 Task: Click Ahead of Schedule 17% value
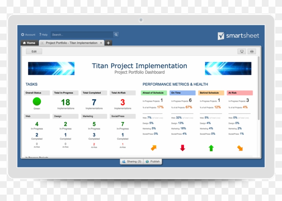click(160, 107)
